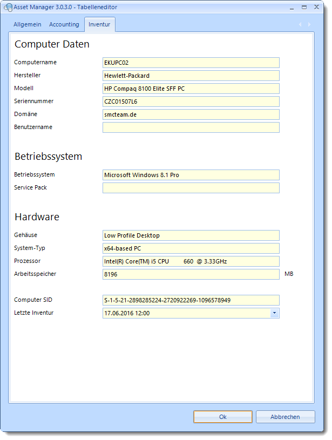Confirm with the Ok button
The height and width of the screenshot is (440, 332).
tap(223, 417)
